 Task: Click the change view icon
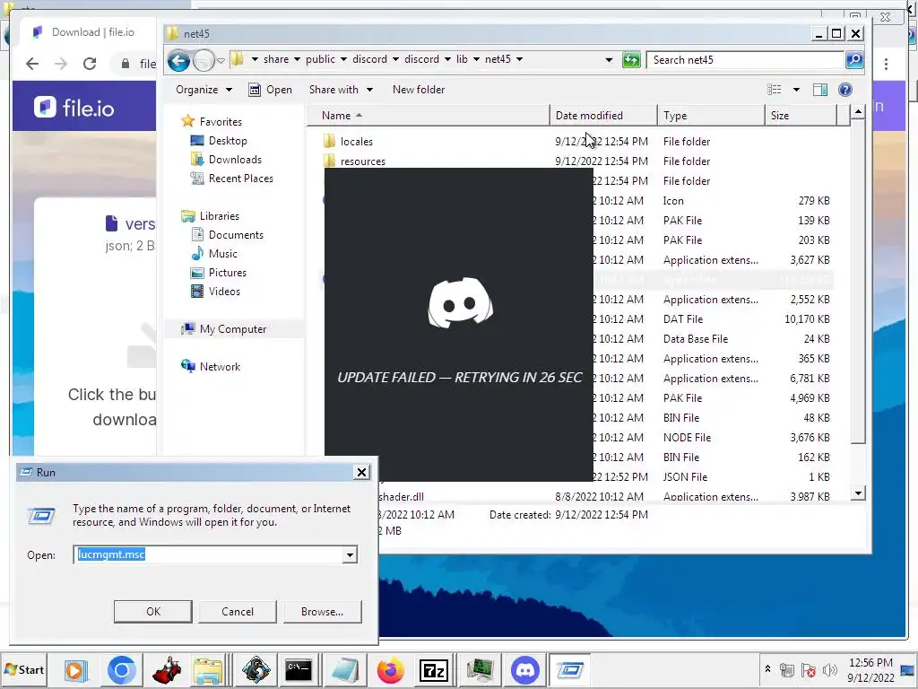(774, 90)
